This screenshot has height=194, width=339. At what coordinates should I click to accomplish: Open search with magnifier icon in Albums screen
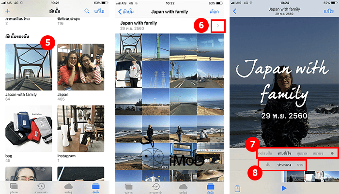[x=87, y=11]
